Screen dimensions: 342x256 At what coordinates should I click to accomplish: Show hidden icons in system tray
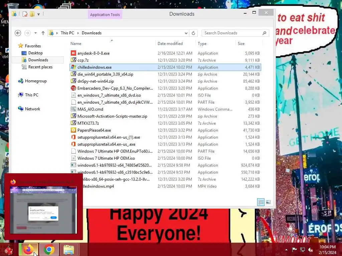(x=286, y=250)
